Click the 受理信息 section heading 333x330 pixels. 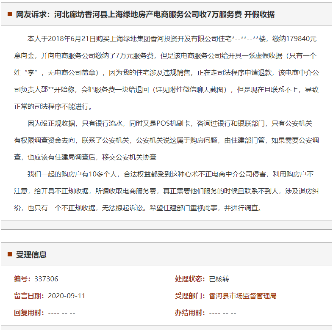click(x=31, y=255)
